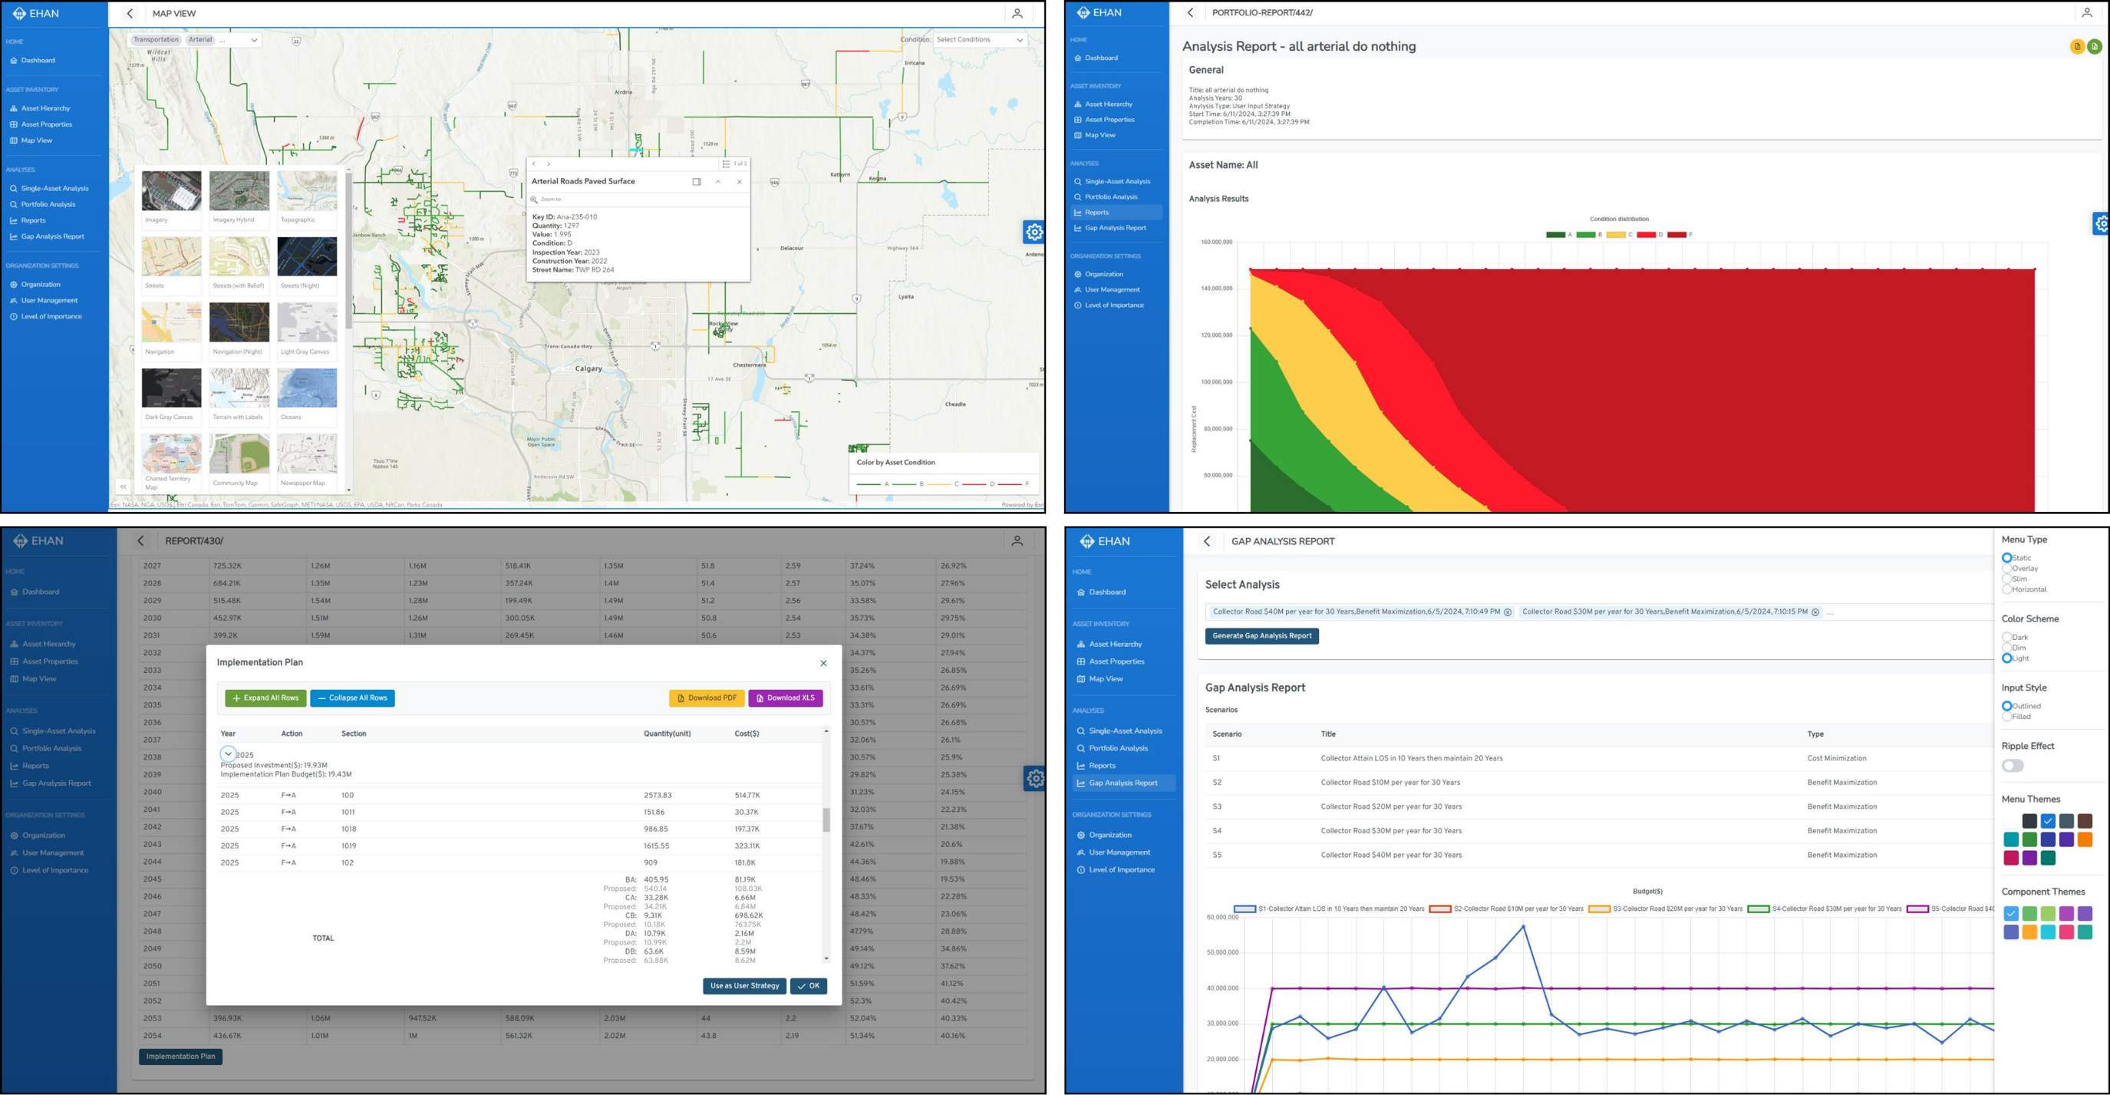Open user icon in Report/430 header
2110x1095 pixels.
point(1017,540)
